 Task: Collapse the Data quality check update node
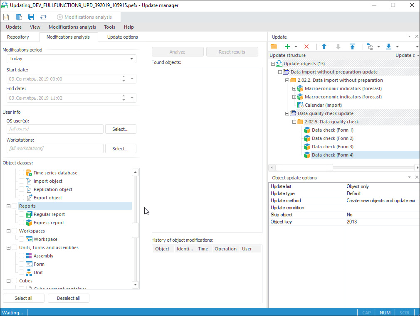pos(287,113)
